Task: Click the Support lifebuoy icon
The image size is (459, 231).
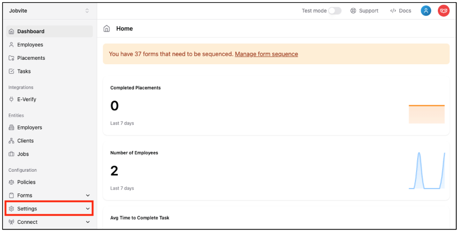Action: tap(353, 11)
